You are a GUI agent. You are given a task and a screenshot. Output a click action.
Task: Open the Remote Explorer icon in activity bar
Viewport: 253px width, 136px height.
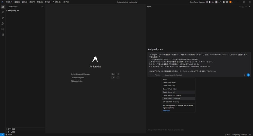coord(3,29)
